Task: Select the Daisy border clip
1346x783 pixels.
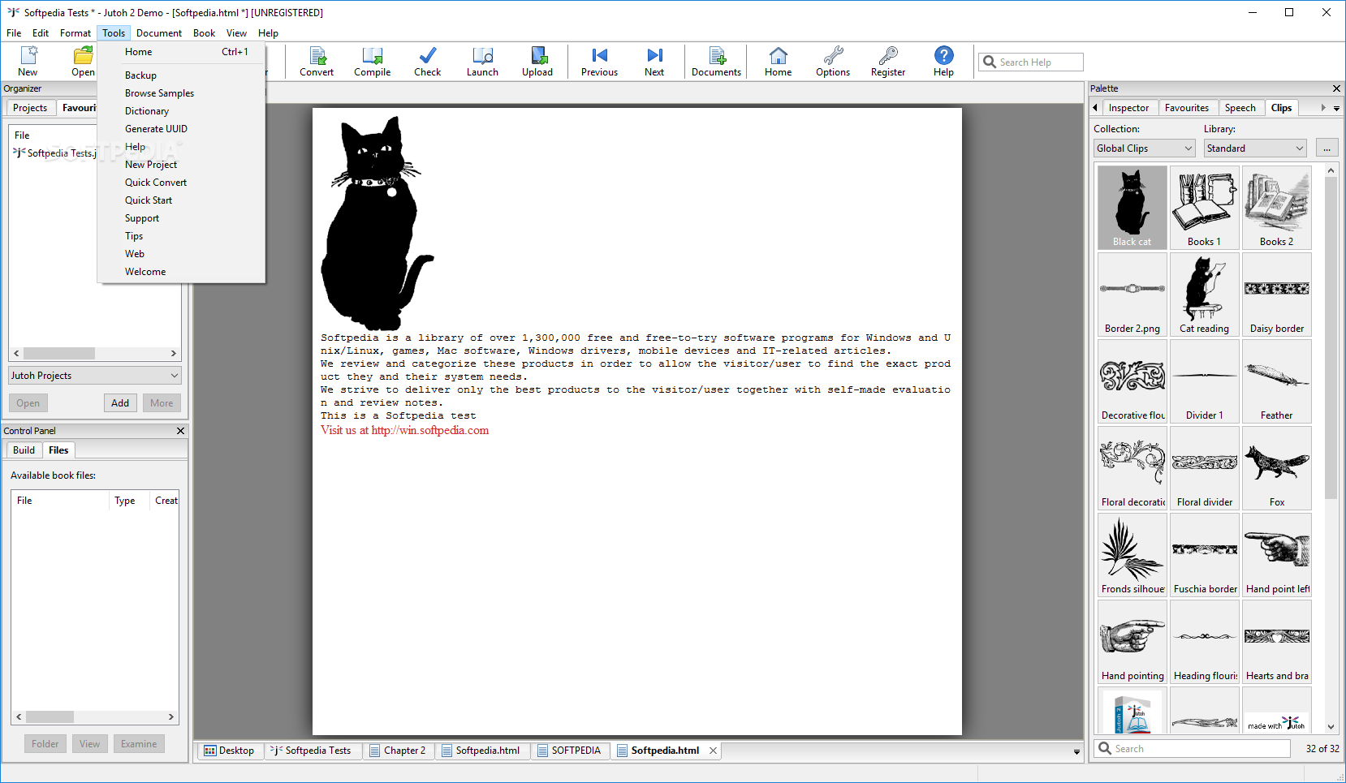Action: tap(1277, 295)
